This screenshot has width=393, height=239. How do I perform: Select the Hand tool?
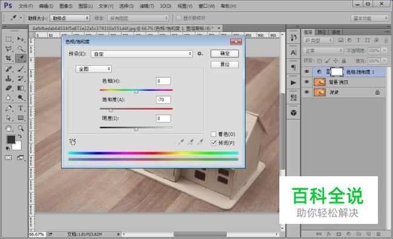8,129
